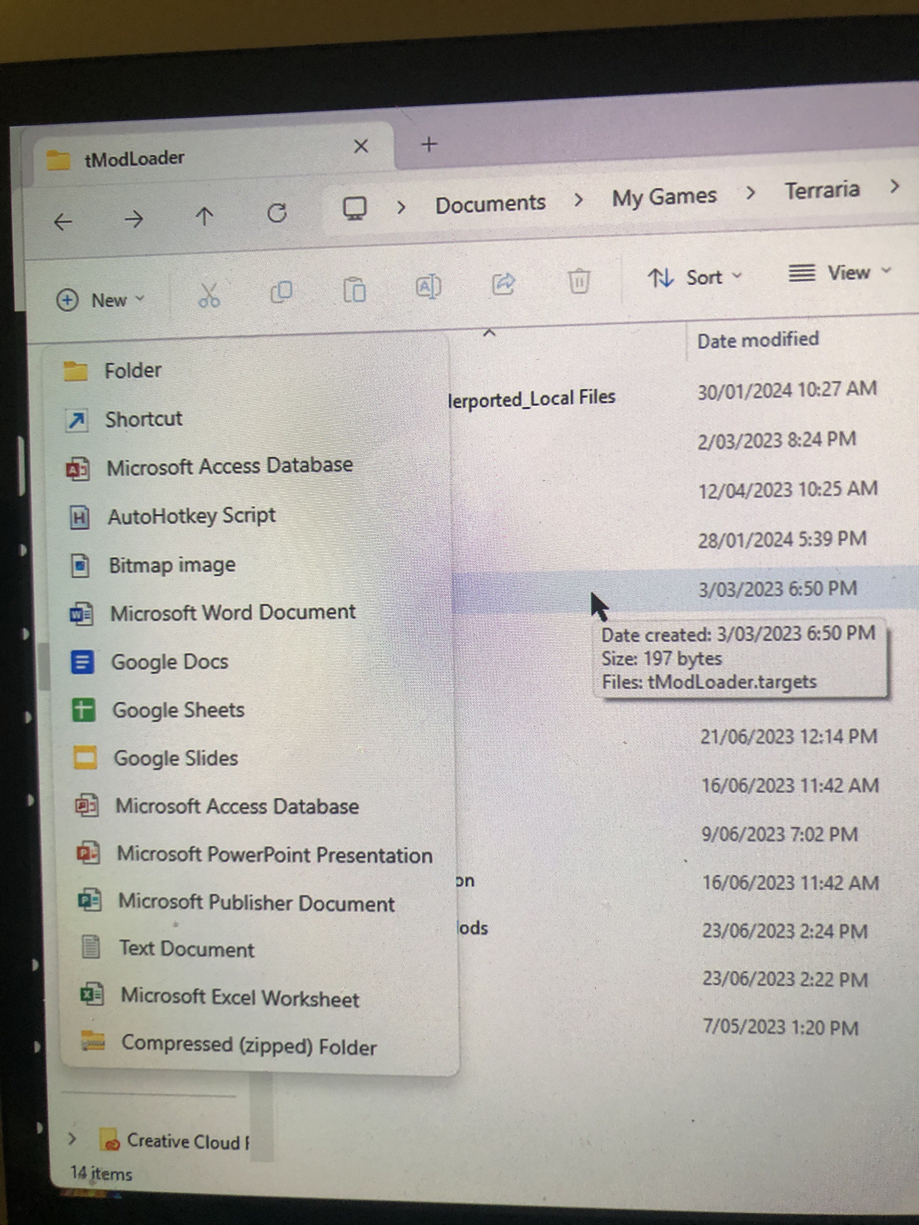Image resolution: width=919 pixels, height=1225 pixels.
Task: Create a new Folder from menu
Action: click(x=133, y=370)
